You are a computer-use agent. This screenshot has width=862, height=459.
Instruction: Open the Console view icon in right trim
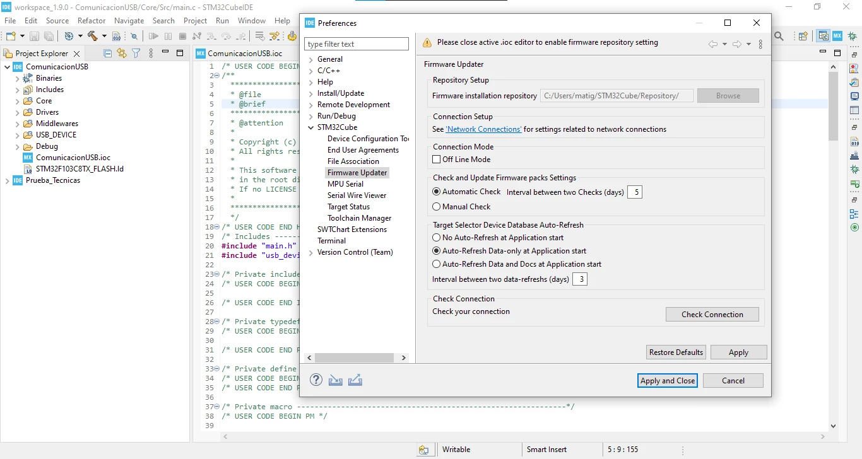point(854,96)
